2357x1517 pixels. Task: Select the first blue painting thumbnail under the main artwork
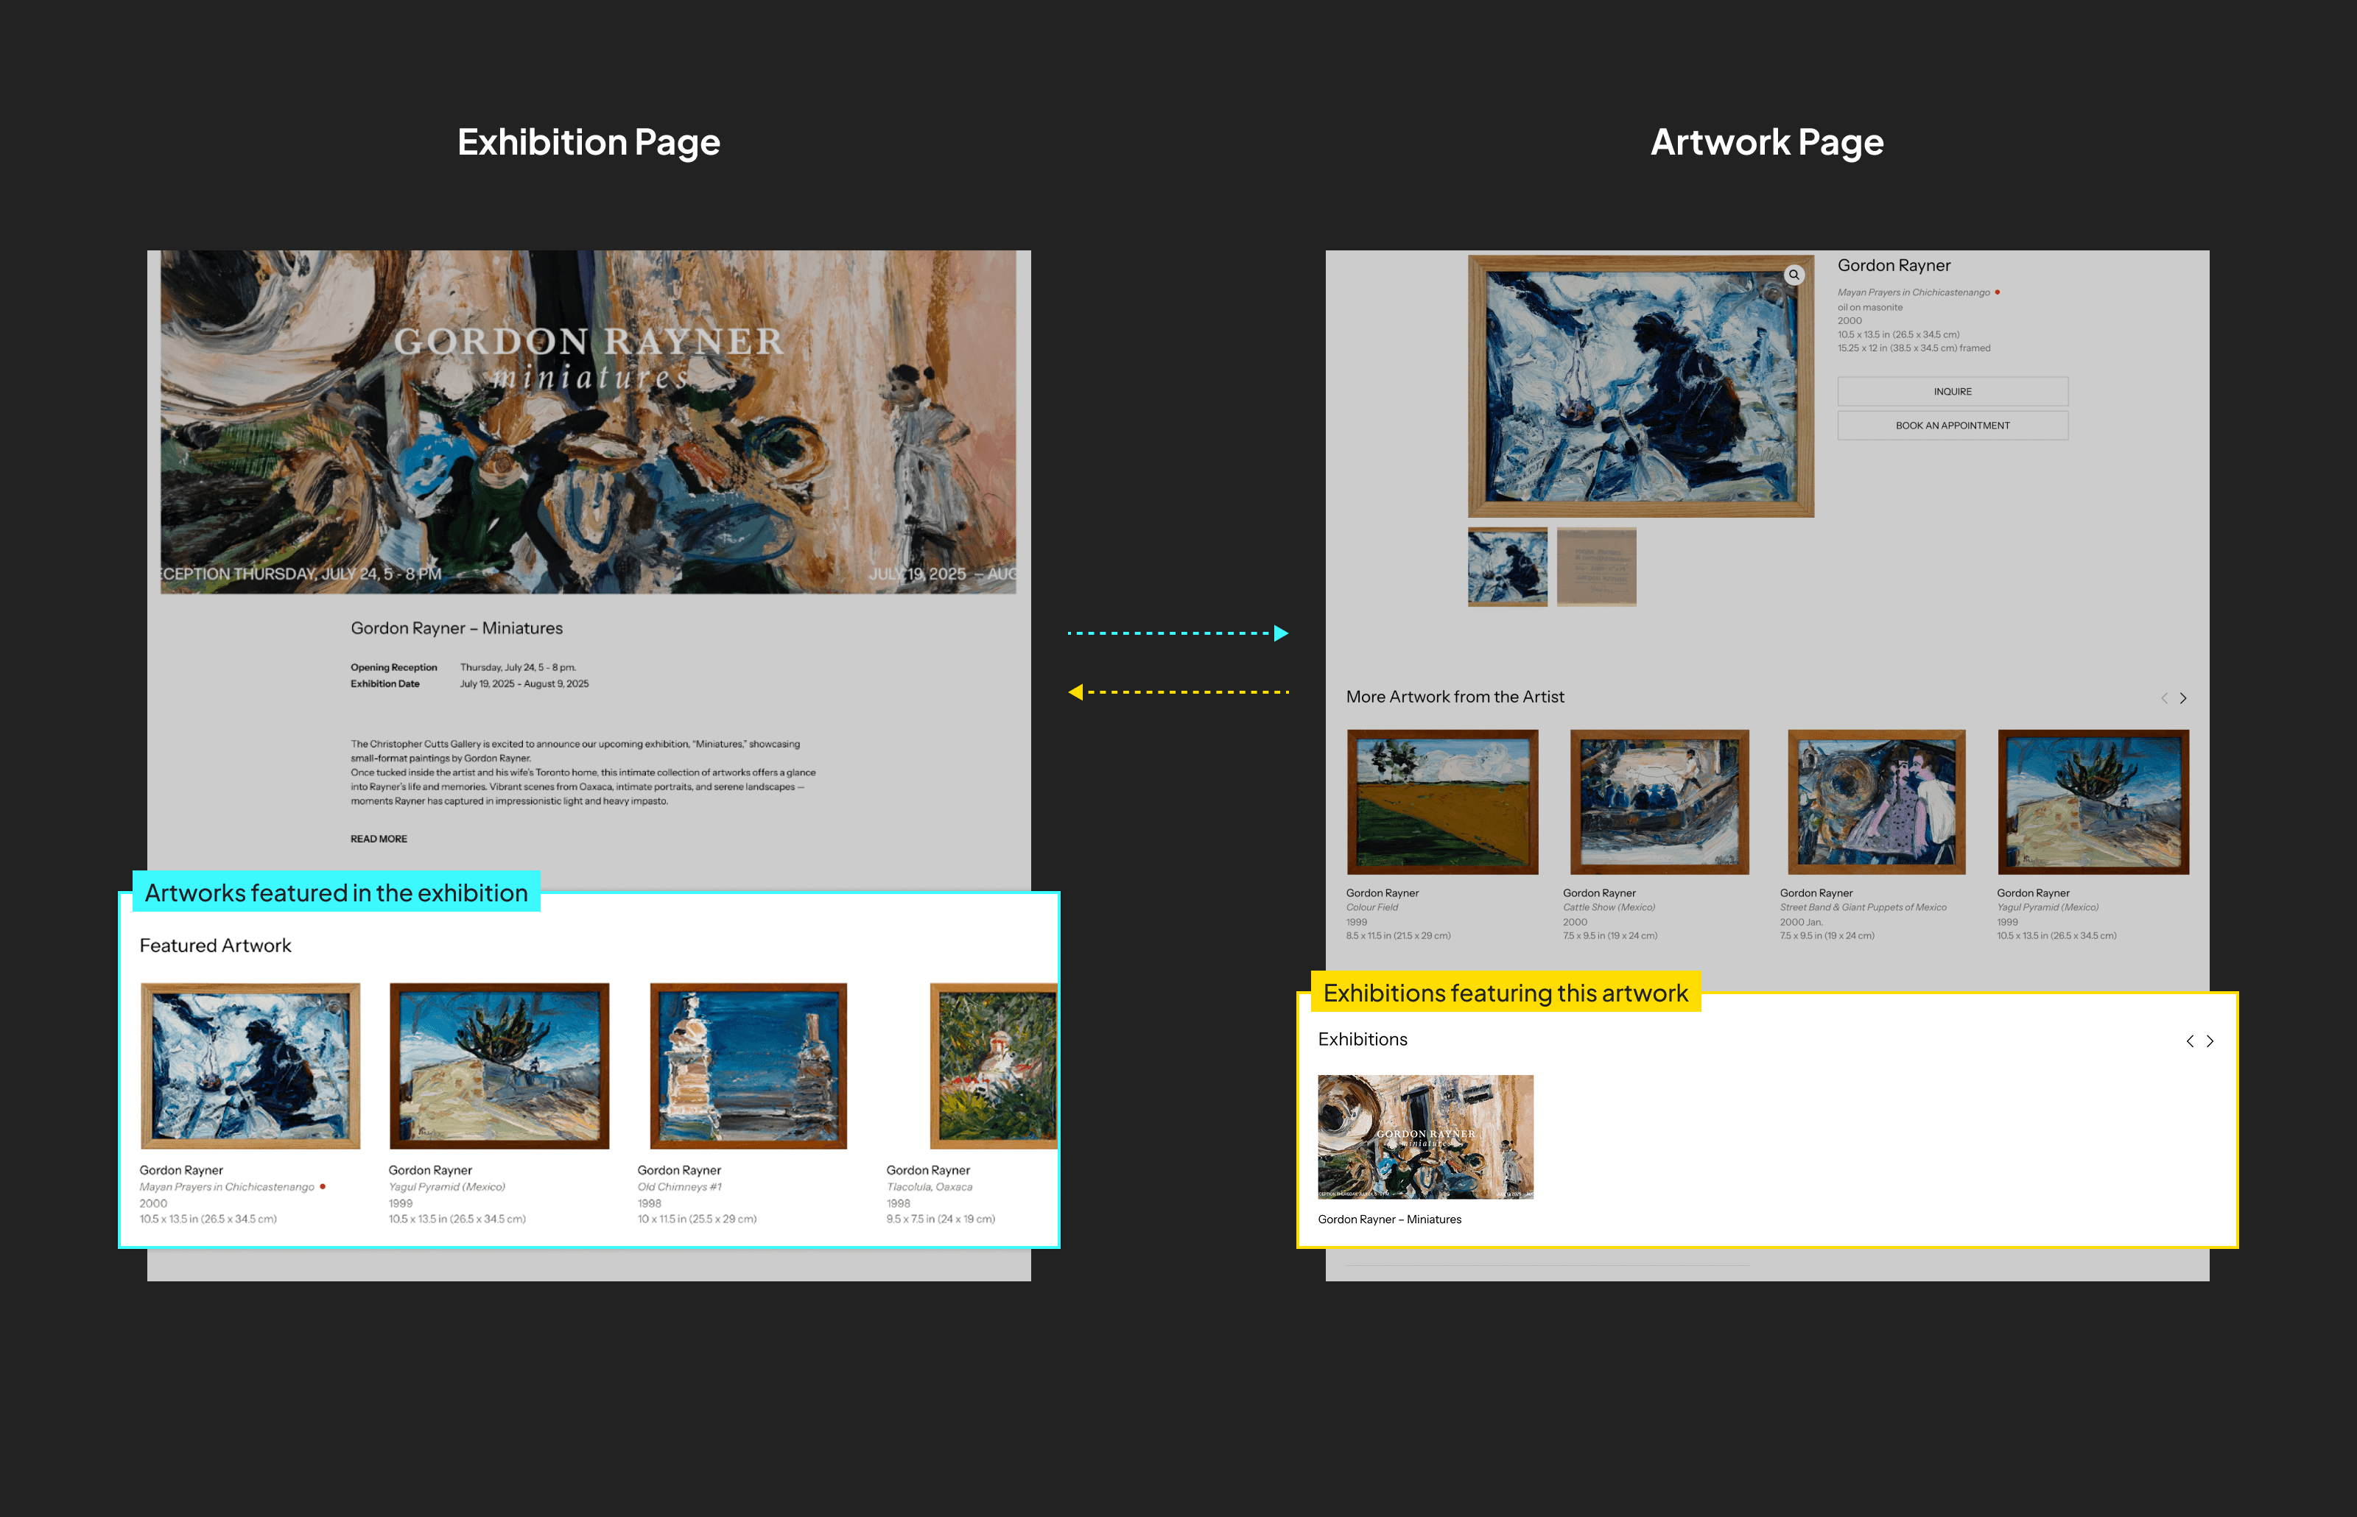[x=1507, y=567]
